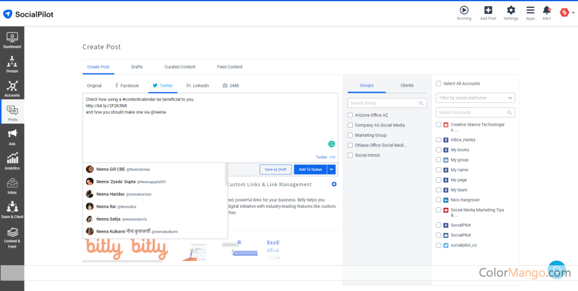The width and height of the screenshot is (578, 291).
Task: Click the Add Post icon
Action: point(488,13)
